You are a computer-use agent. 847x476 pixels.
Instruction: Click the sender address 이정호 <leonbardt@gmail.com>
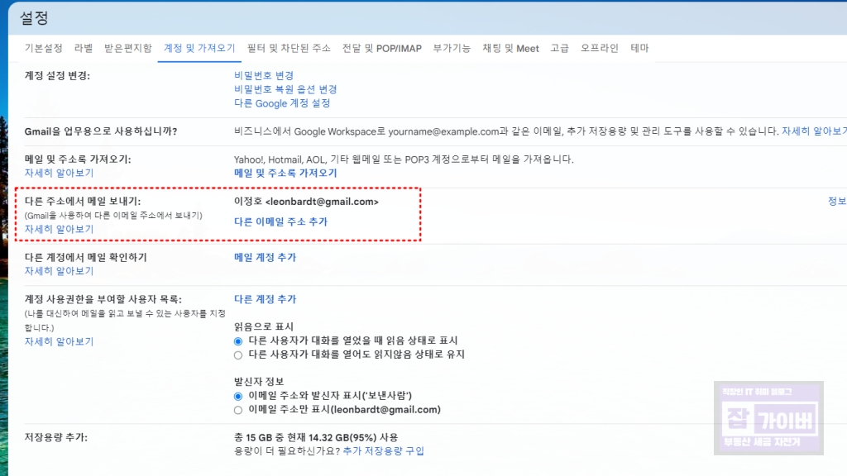[x=306, y=202]
